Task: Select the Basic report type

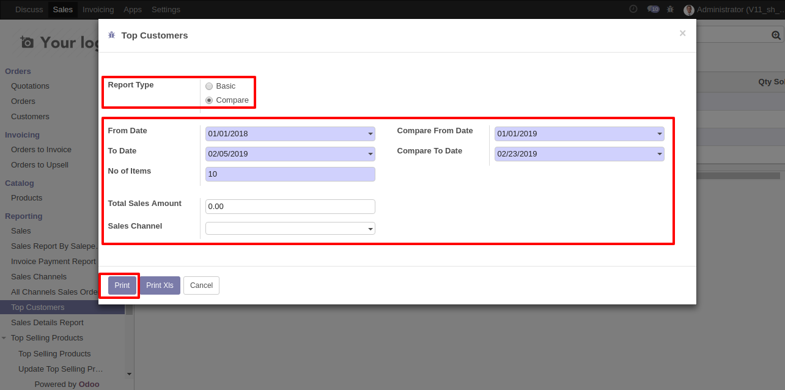Action: pos(209,86)
